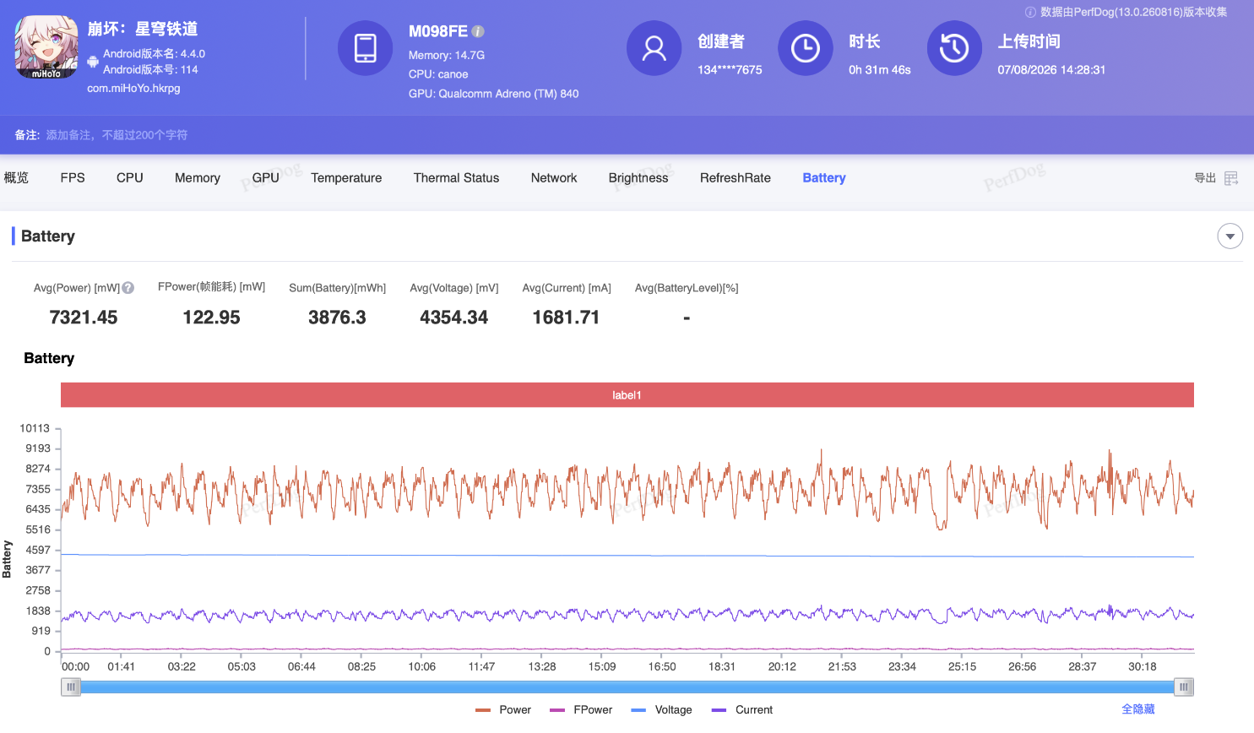Switch to the CPU tab
Viewport: 1254px width, 733px height.
click(x=130, y=178)
